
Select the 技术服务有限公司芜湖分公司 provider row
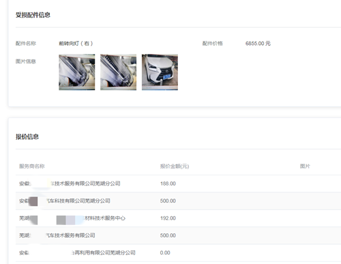pos(178,184)
